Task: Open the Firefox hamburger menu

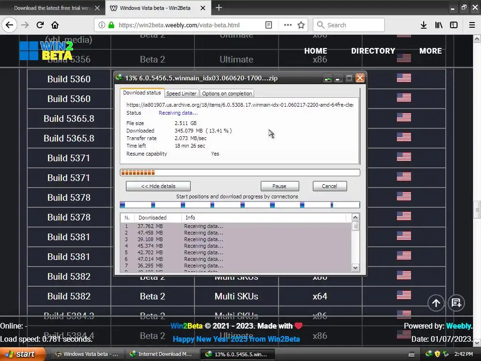Action: click(472, 25)
